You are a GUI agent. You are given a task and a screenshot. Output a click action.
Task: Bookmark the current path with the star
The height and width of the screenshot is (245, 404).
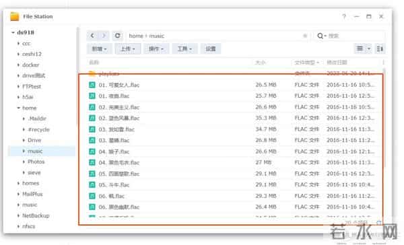click(305, 36)
